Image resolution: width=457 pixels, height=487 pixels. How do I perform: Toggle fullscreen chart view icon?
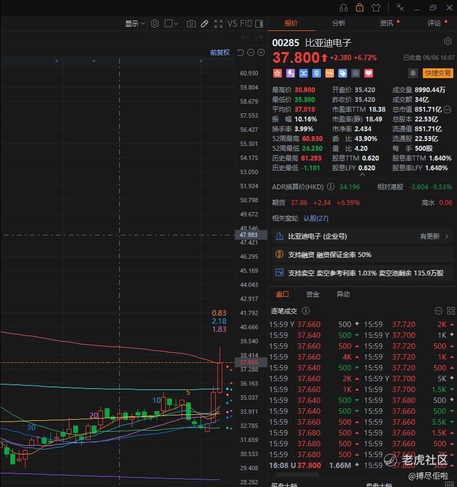pos(218,24)
